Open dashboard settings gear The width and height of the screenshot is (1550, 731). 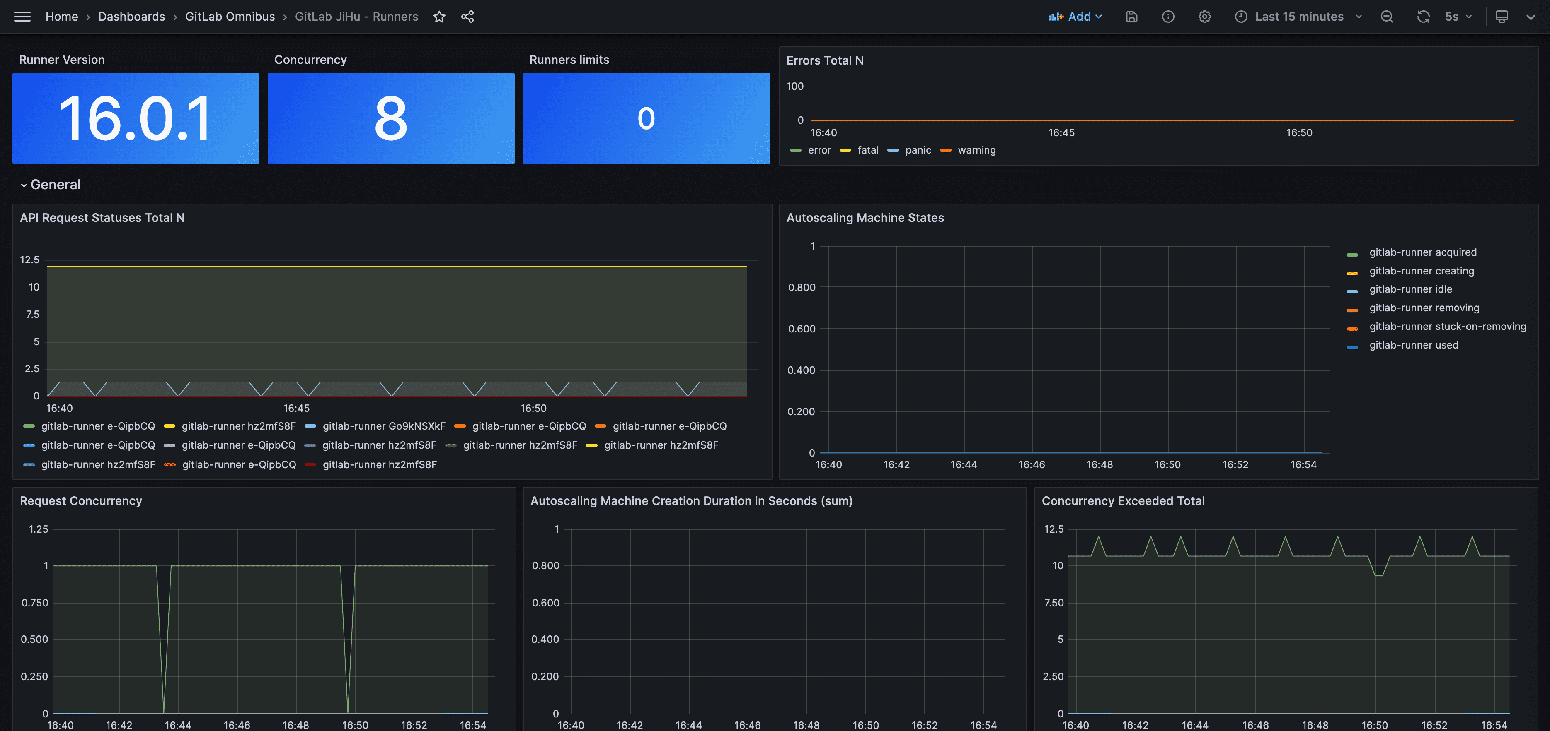[1204, 17]
